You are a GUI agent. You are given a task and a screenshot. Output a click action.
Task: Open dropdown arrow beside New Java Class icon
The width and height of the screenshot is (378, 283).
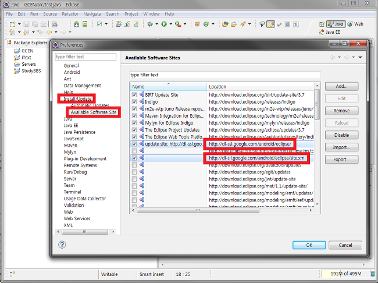click(213, 24)
